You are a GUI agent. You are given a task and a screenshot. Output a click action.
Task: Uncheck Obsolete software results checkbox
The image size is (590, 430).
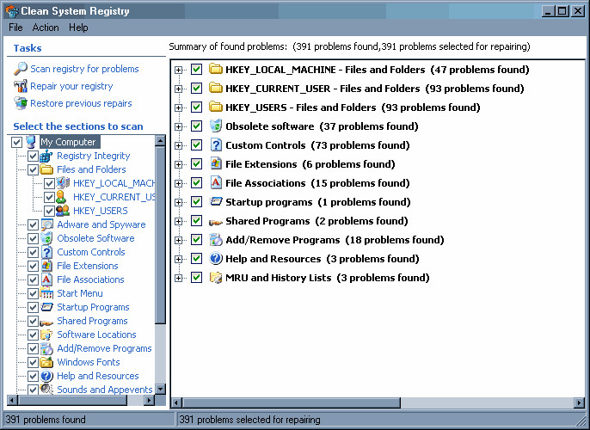[196, 126]
